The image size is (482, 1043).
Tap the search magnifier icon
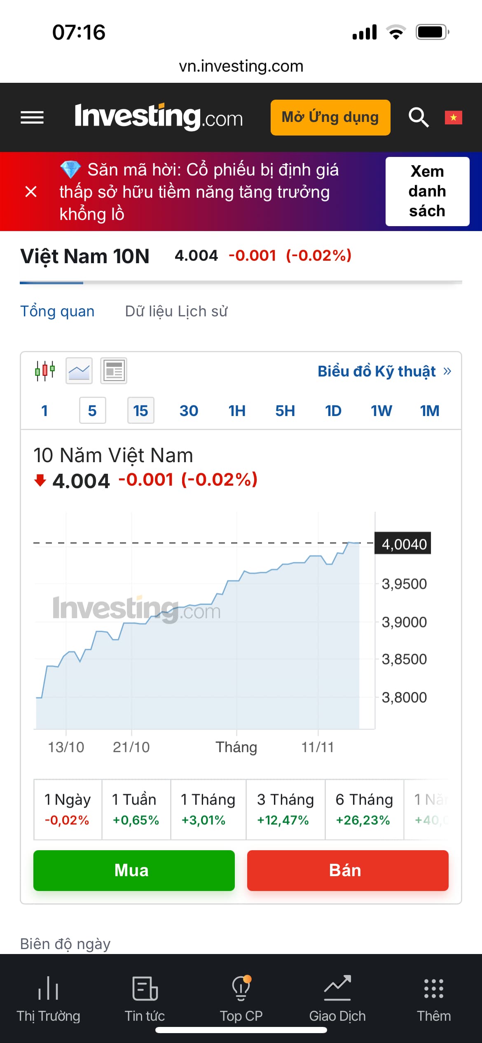(418, 118)
